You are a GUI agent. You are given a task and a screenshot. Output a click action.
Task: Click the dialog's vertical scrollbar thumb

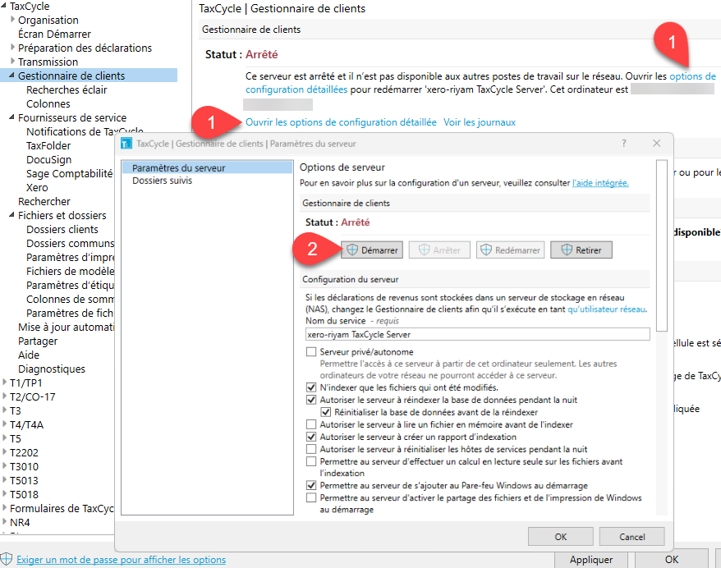click(661, 245)
